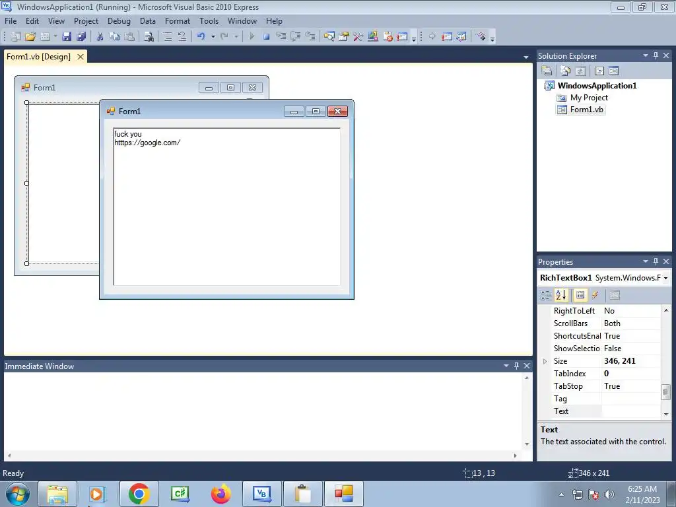Viewport: 676px width, 507px height.
Task: Click the Properties grid vertical scrollbar thumb
Action: pos(665,392)
